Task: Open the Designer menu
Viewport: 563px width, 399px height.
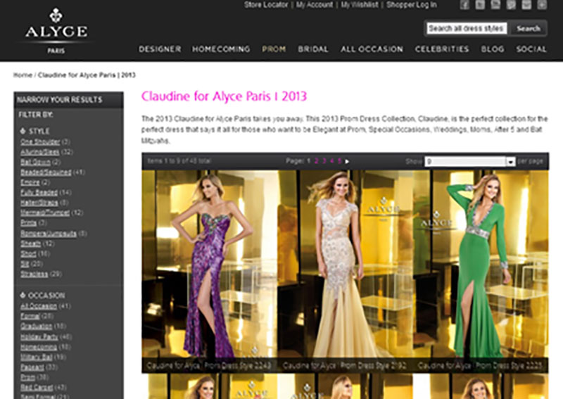Action: click(160, 49)
